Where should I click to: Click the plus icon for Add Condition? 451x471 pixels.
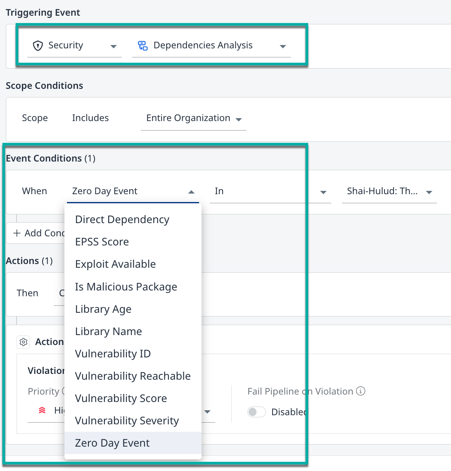[17, 233]
